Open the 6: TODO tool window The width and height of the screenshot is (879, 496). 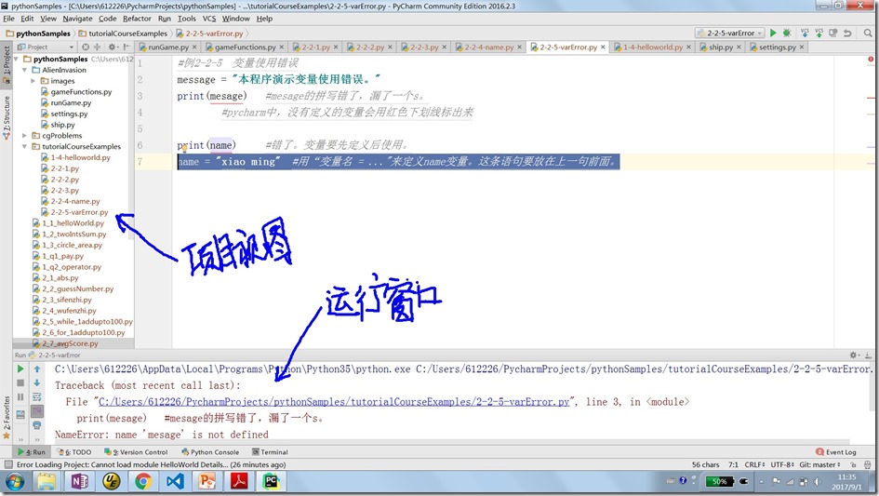pos(75,452)
